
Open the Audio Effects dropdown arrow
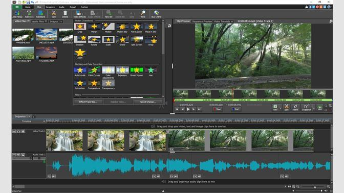click(97, 14)
